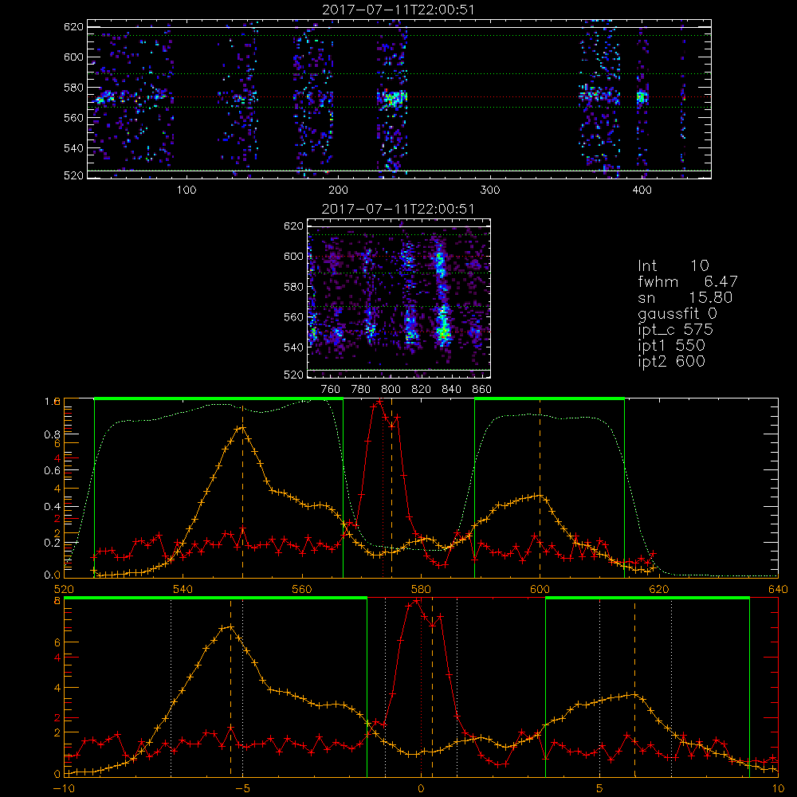Select the 'fwhm 6.47' readout
The width and height of the screenshot is (797, 797).
click(687, 281)
